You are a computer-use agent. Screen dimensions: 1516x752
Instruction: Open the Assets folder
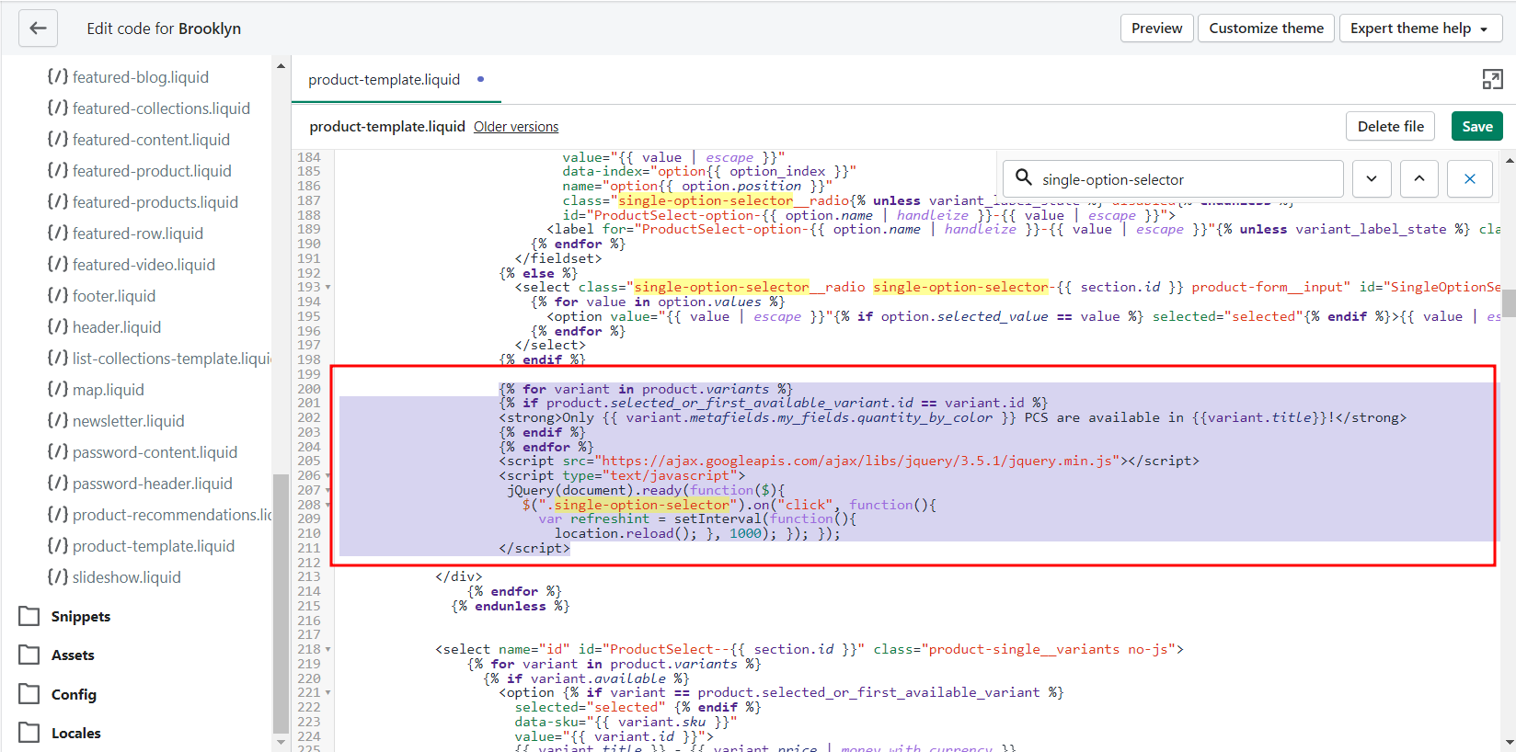(x=56, y=655)
